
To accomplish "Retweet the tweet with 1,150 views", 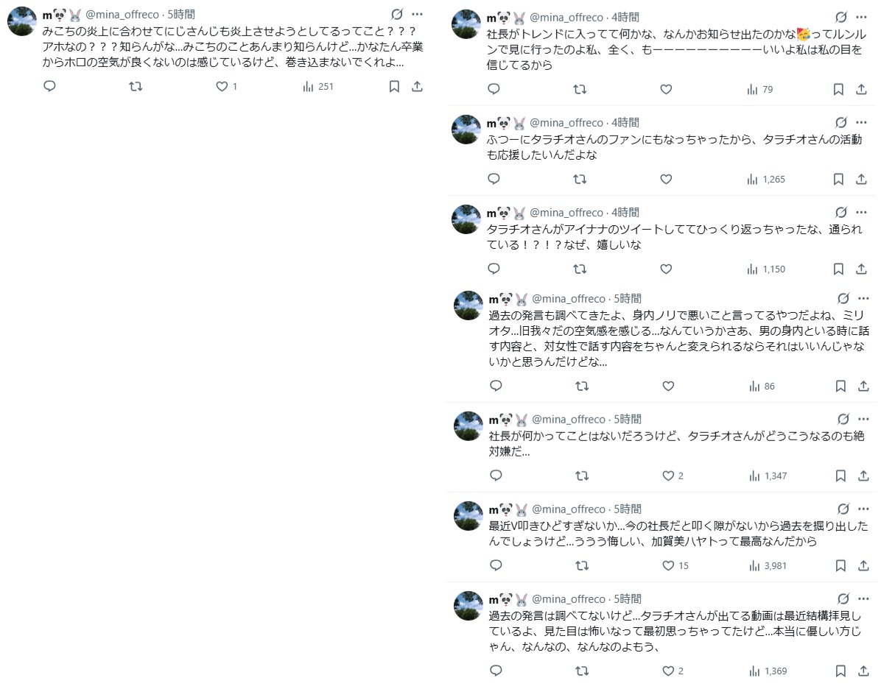I will [580, 269].
